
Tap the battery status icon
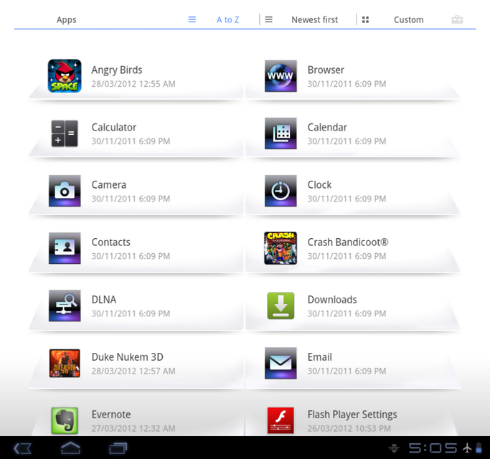pos(479,448)
